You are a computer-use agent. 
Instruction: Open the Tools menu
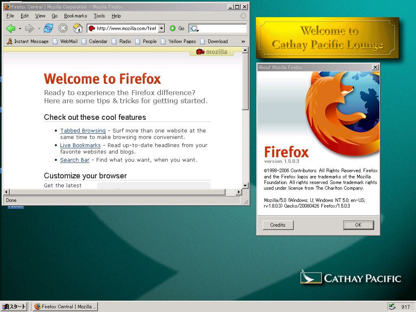tap(99, 16)
